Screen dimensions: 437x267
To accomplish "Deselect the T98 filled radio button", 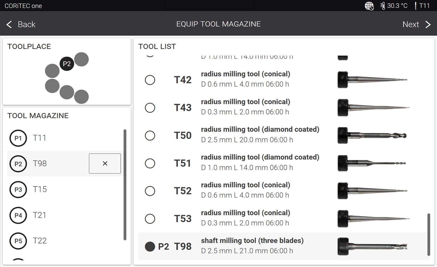I will click(x=150, y=247).
